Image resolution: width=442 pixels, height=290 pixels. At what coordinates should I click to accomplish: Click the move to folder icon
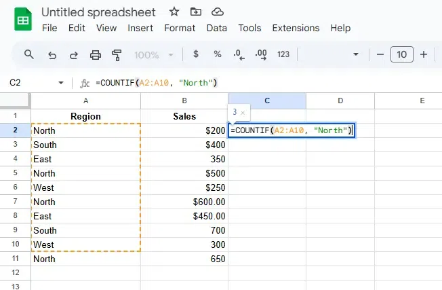pos(195,12)
